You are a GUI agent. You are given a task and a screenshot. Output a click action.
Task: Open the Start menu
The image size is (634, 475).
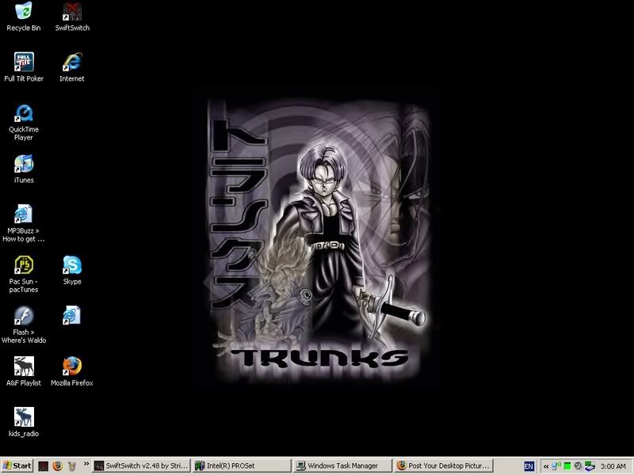pyautogui.click(x=17, y=465)
